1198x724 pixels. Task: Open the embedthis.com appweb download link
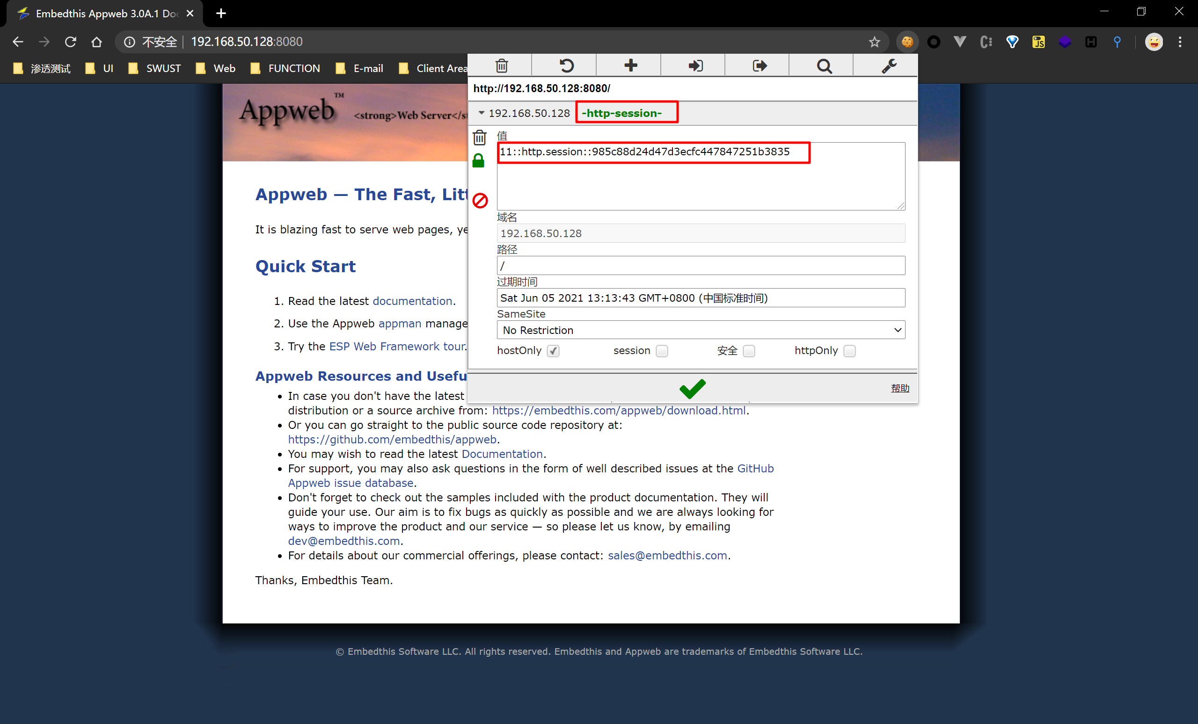619,411
